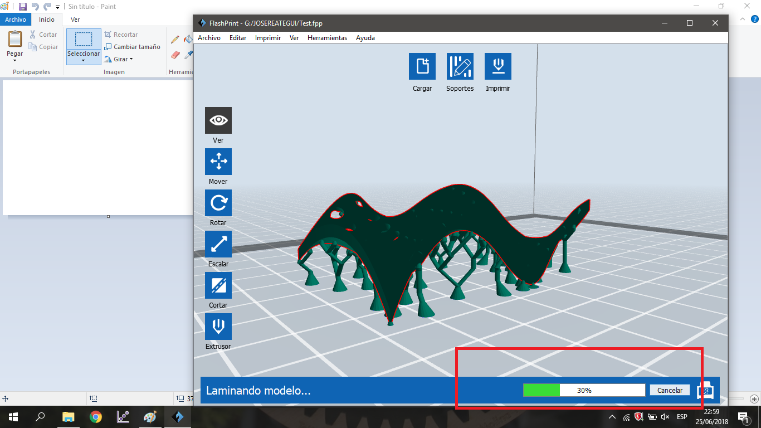
Task: Show hidden system tray icons chevron
Action: pos(612,417)
